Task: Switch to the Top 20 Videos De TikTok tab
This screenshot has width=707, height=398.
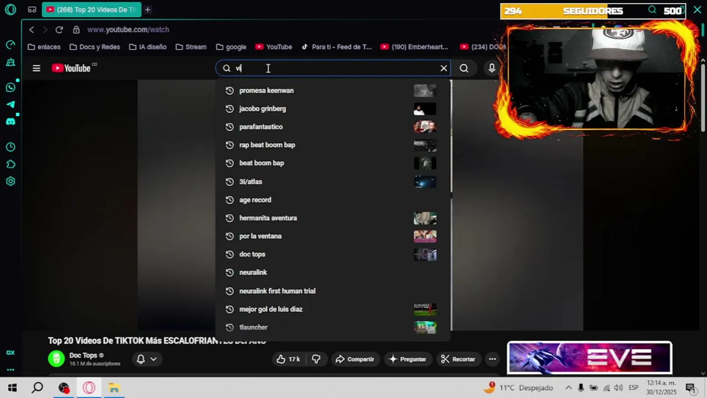Action: click(x=91, y=9)
